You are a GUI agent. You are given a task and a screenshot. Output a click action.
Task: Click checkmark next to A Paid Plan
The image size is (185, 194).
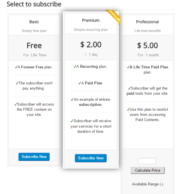[x=79, y=83]
